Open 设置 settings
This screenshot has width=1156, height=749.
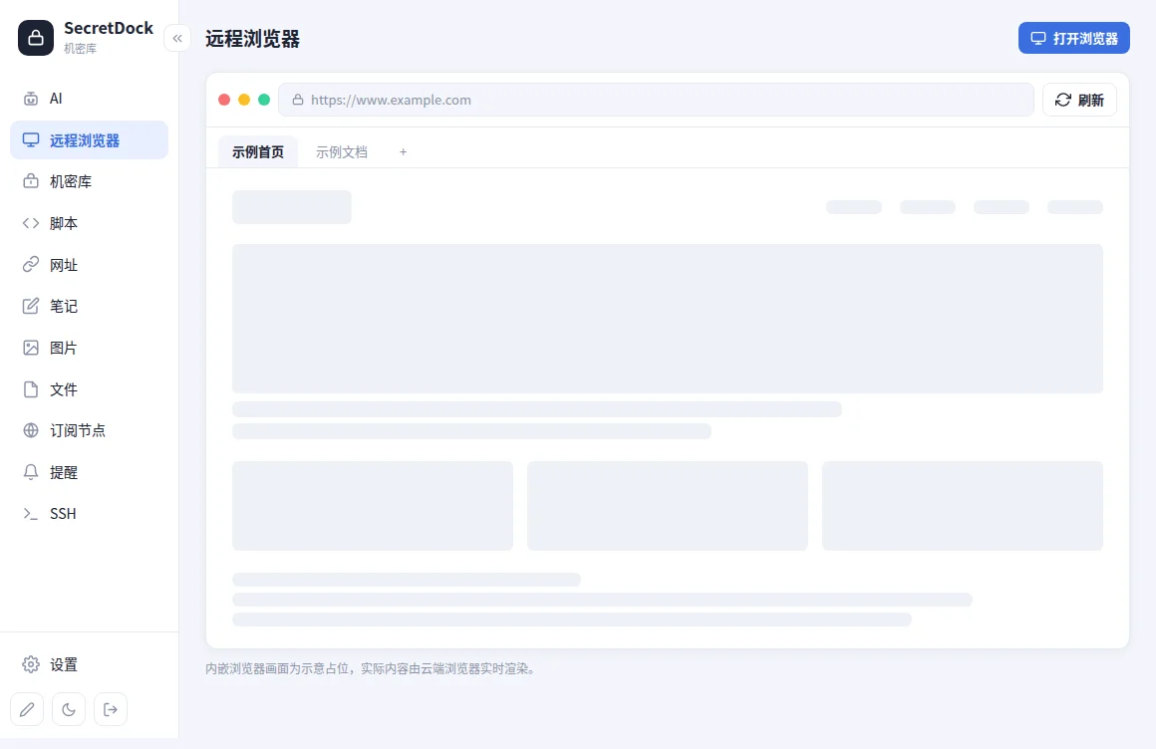[90, 665]
